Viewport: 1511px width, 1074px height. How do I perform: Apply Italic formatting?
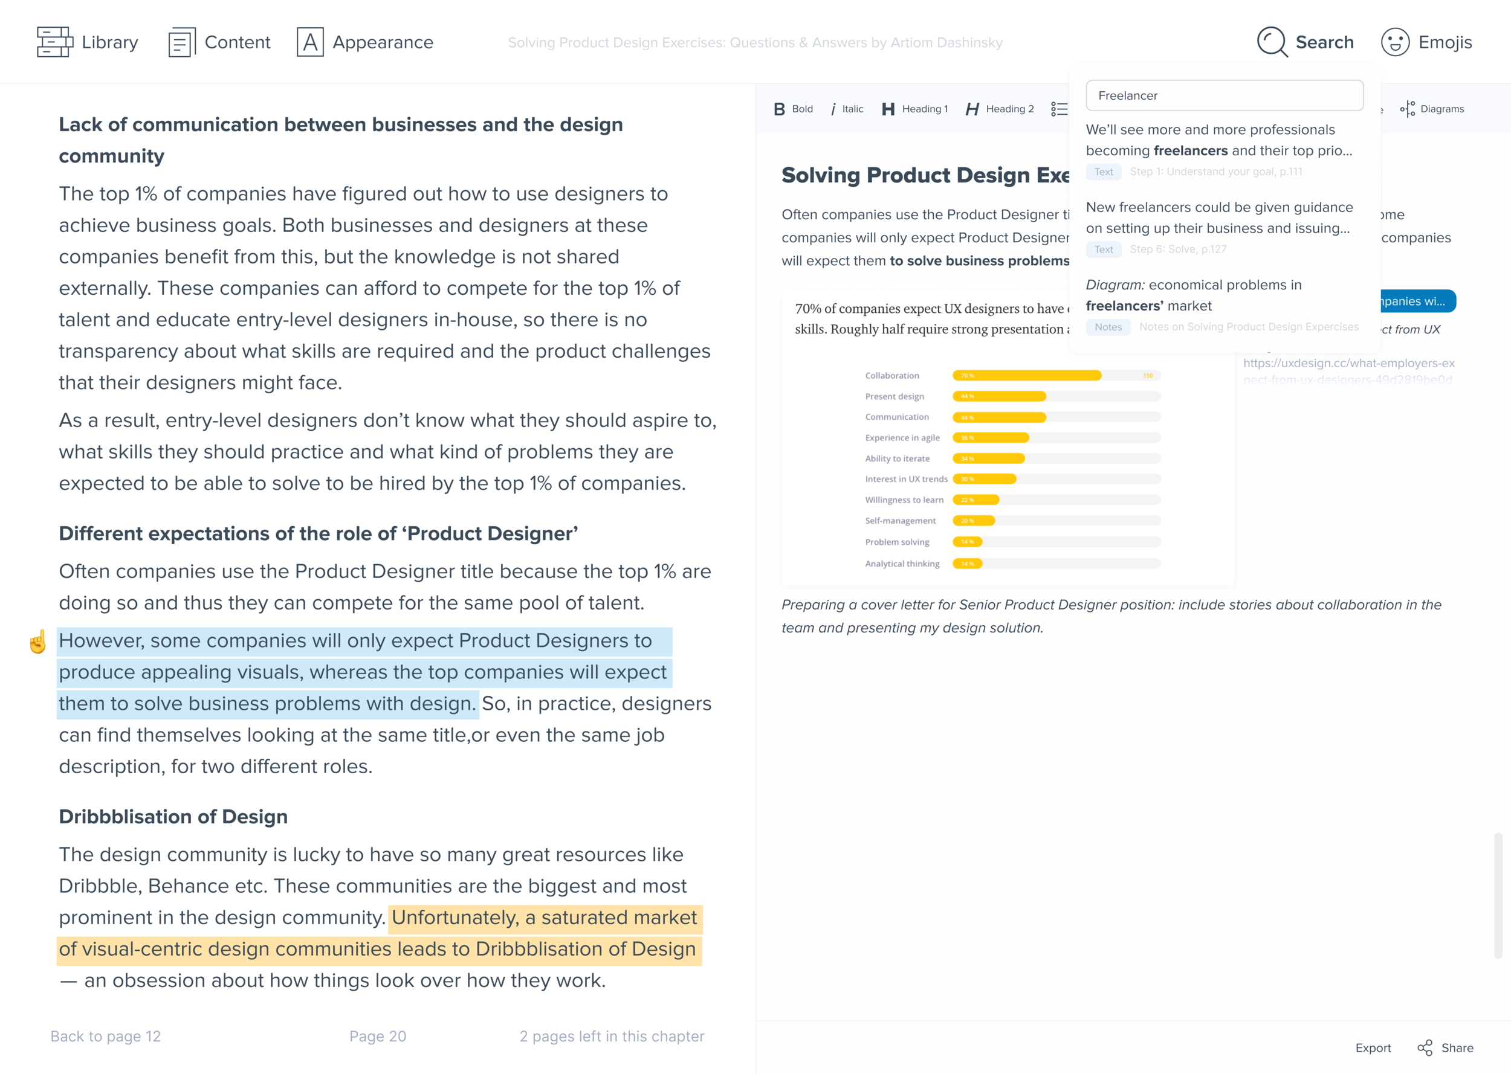pos(847,109)
